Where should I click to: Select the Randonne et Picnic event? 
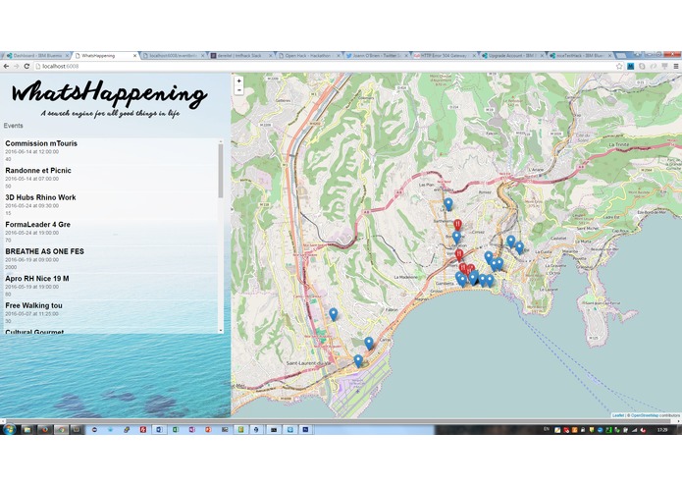click(x=111, y=178)
